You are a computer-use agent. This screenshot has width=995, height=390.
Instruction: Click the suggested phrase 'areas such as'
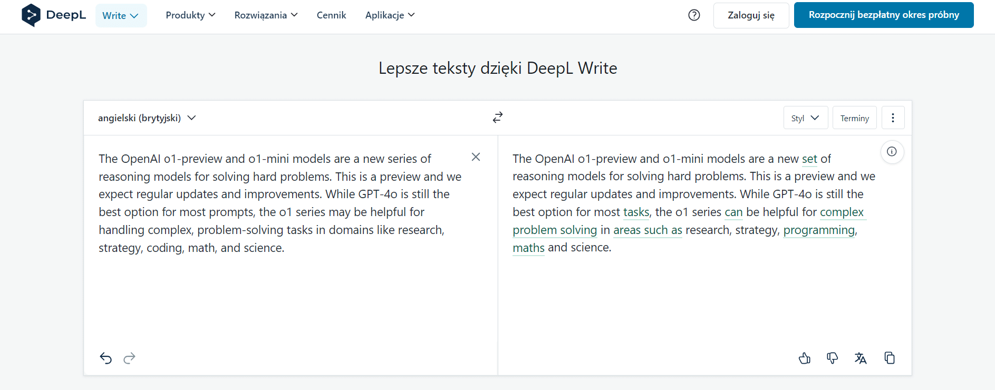(x=648, y=230)
